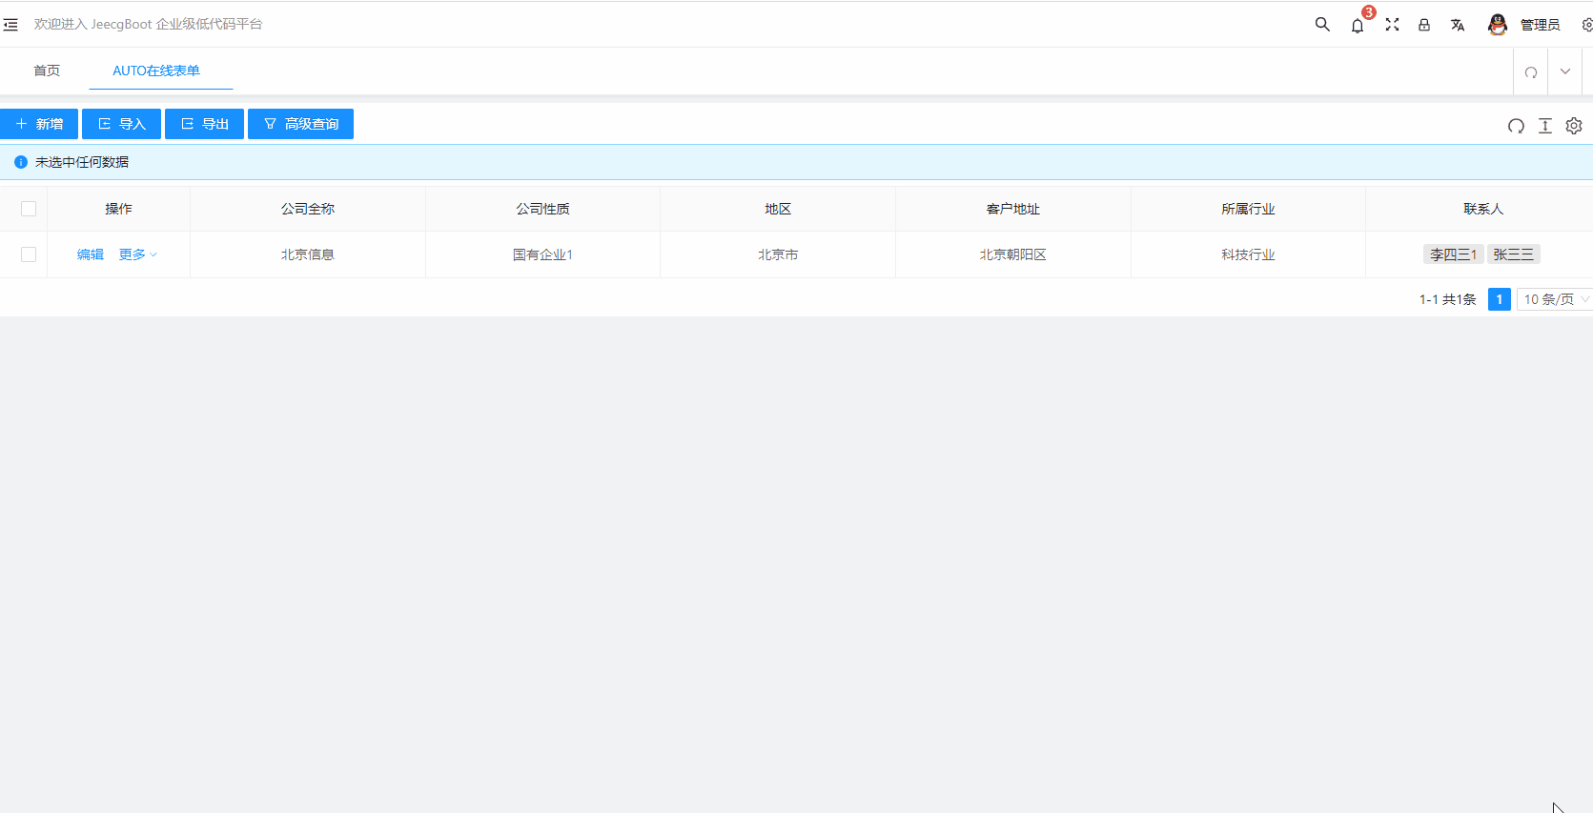
Task: Click the 新增 button
Action: 39,124
